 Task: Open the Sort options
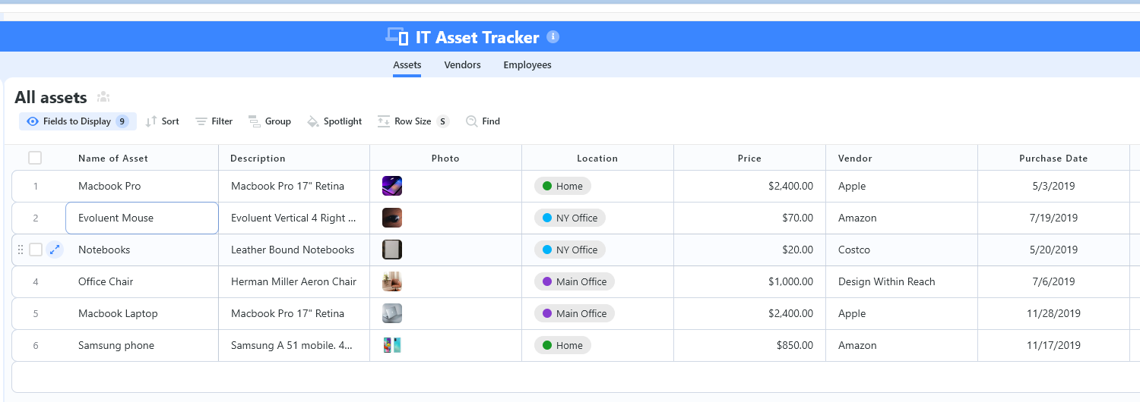pyautogui.click(x=163, y=121)
